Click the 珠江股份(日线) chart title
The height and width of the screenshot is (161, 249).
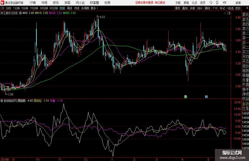coord(9,13)
